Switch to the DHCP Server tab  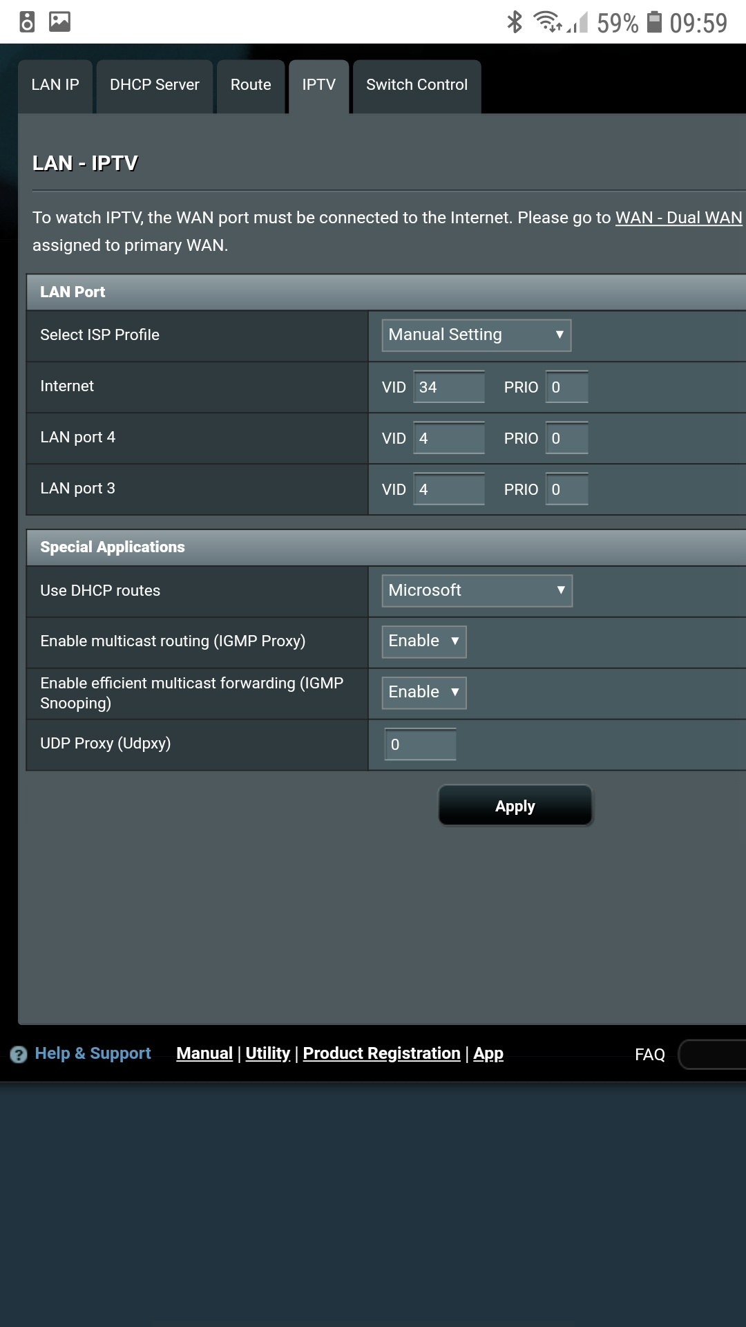(x=155, y=86)
